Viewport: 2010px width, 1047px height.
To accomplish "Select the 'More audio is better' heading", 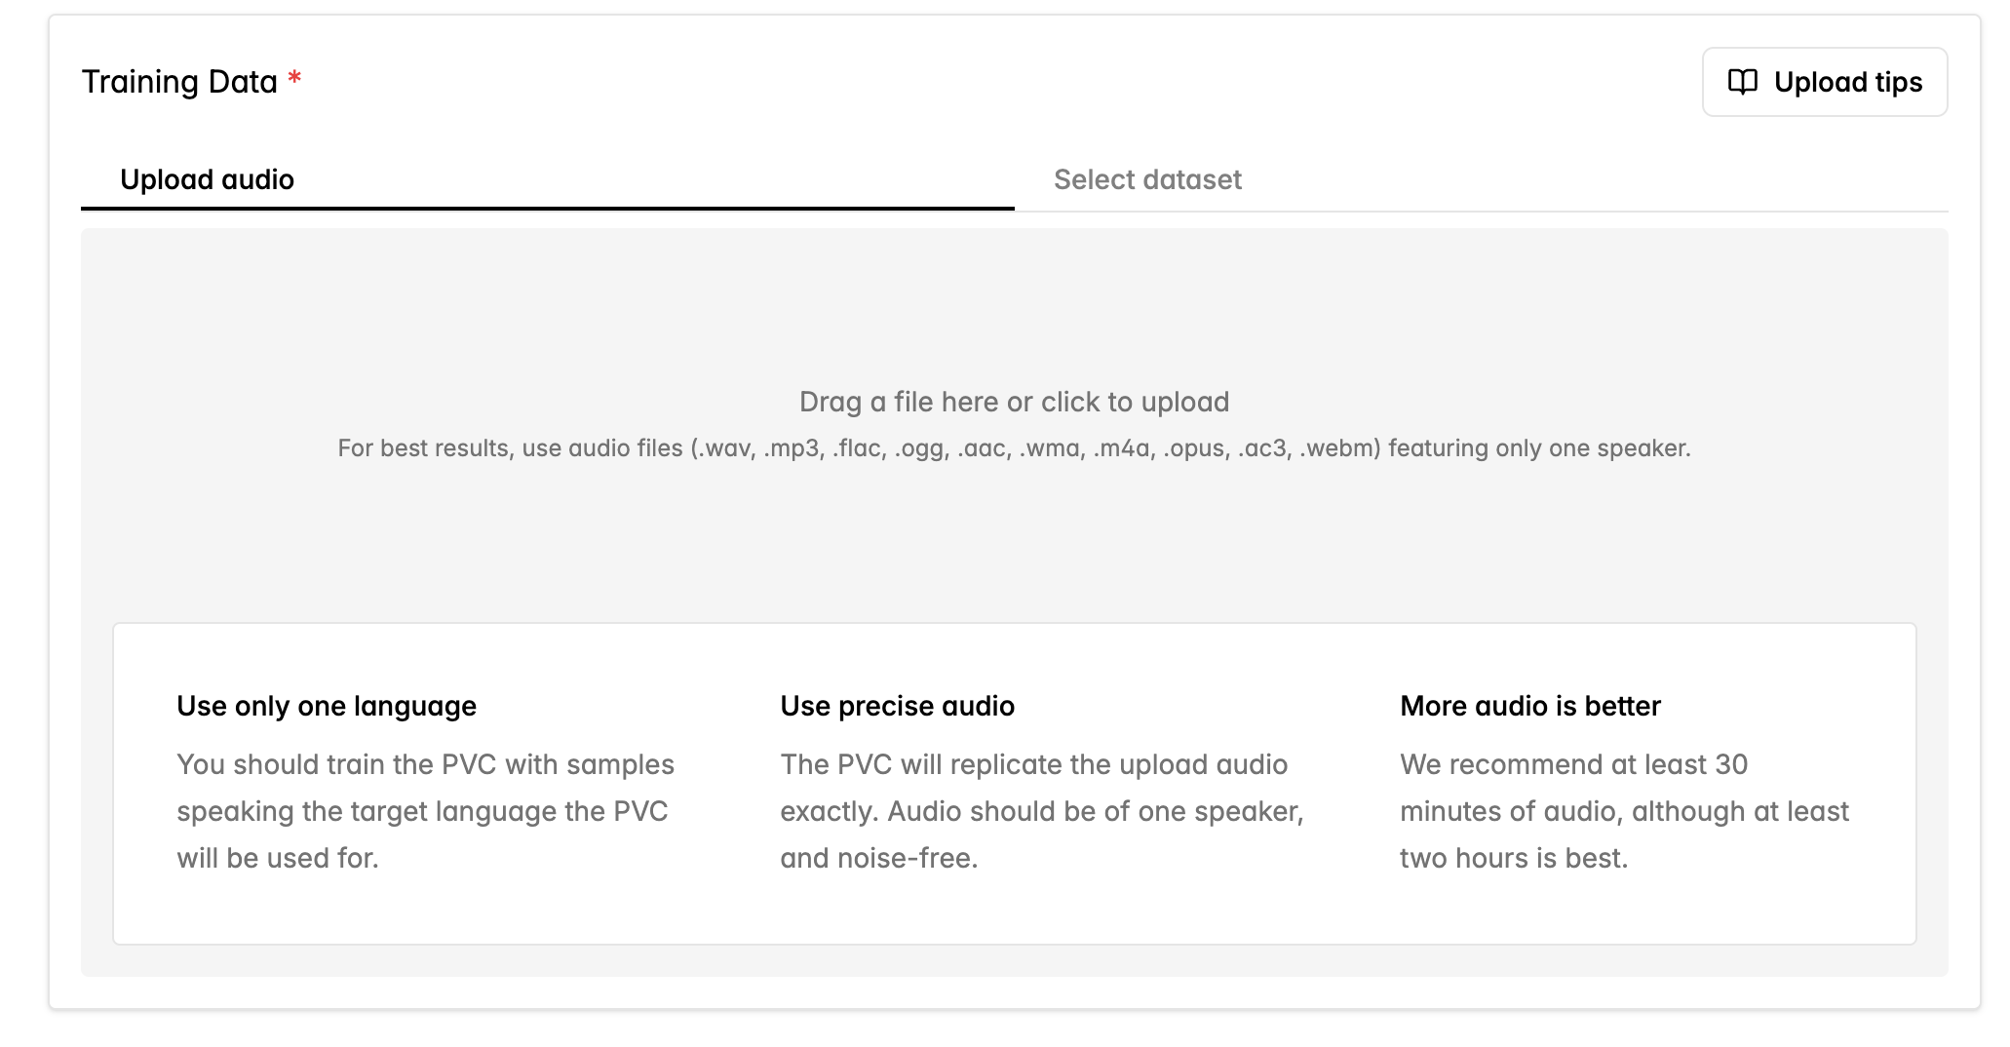I will coord(1529,706).
